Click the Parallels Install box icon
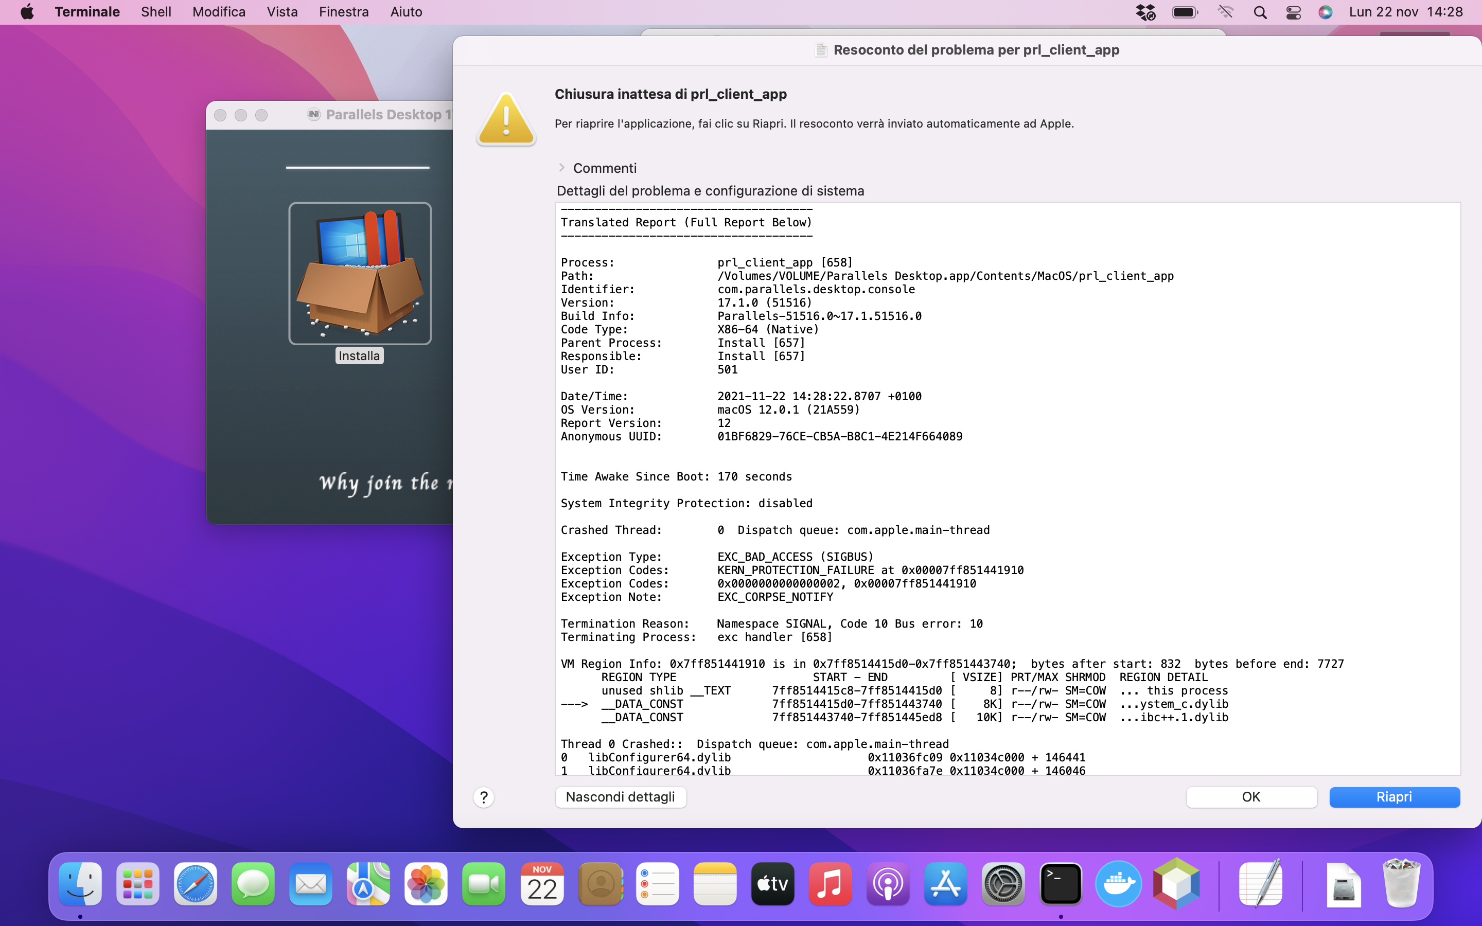 click(360, 273)
